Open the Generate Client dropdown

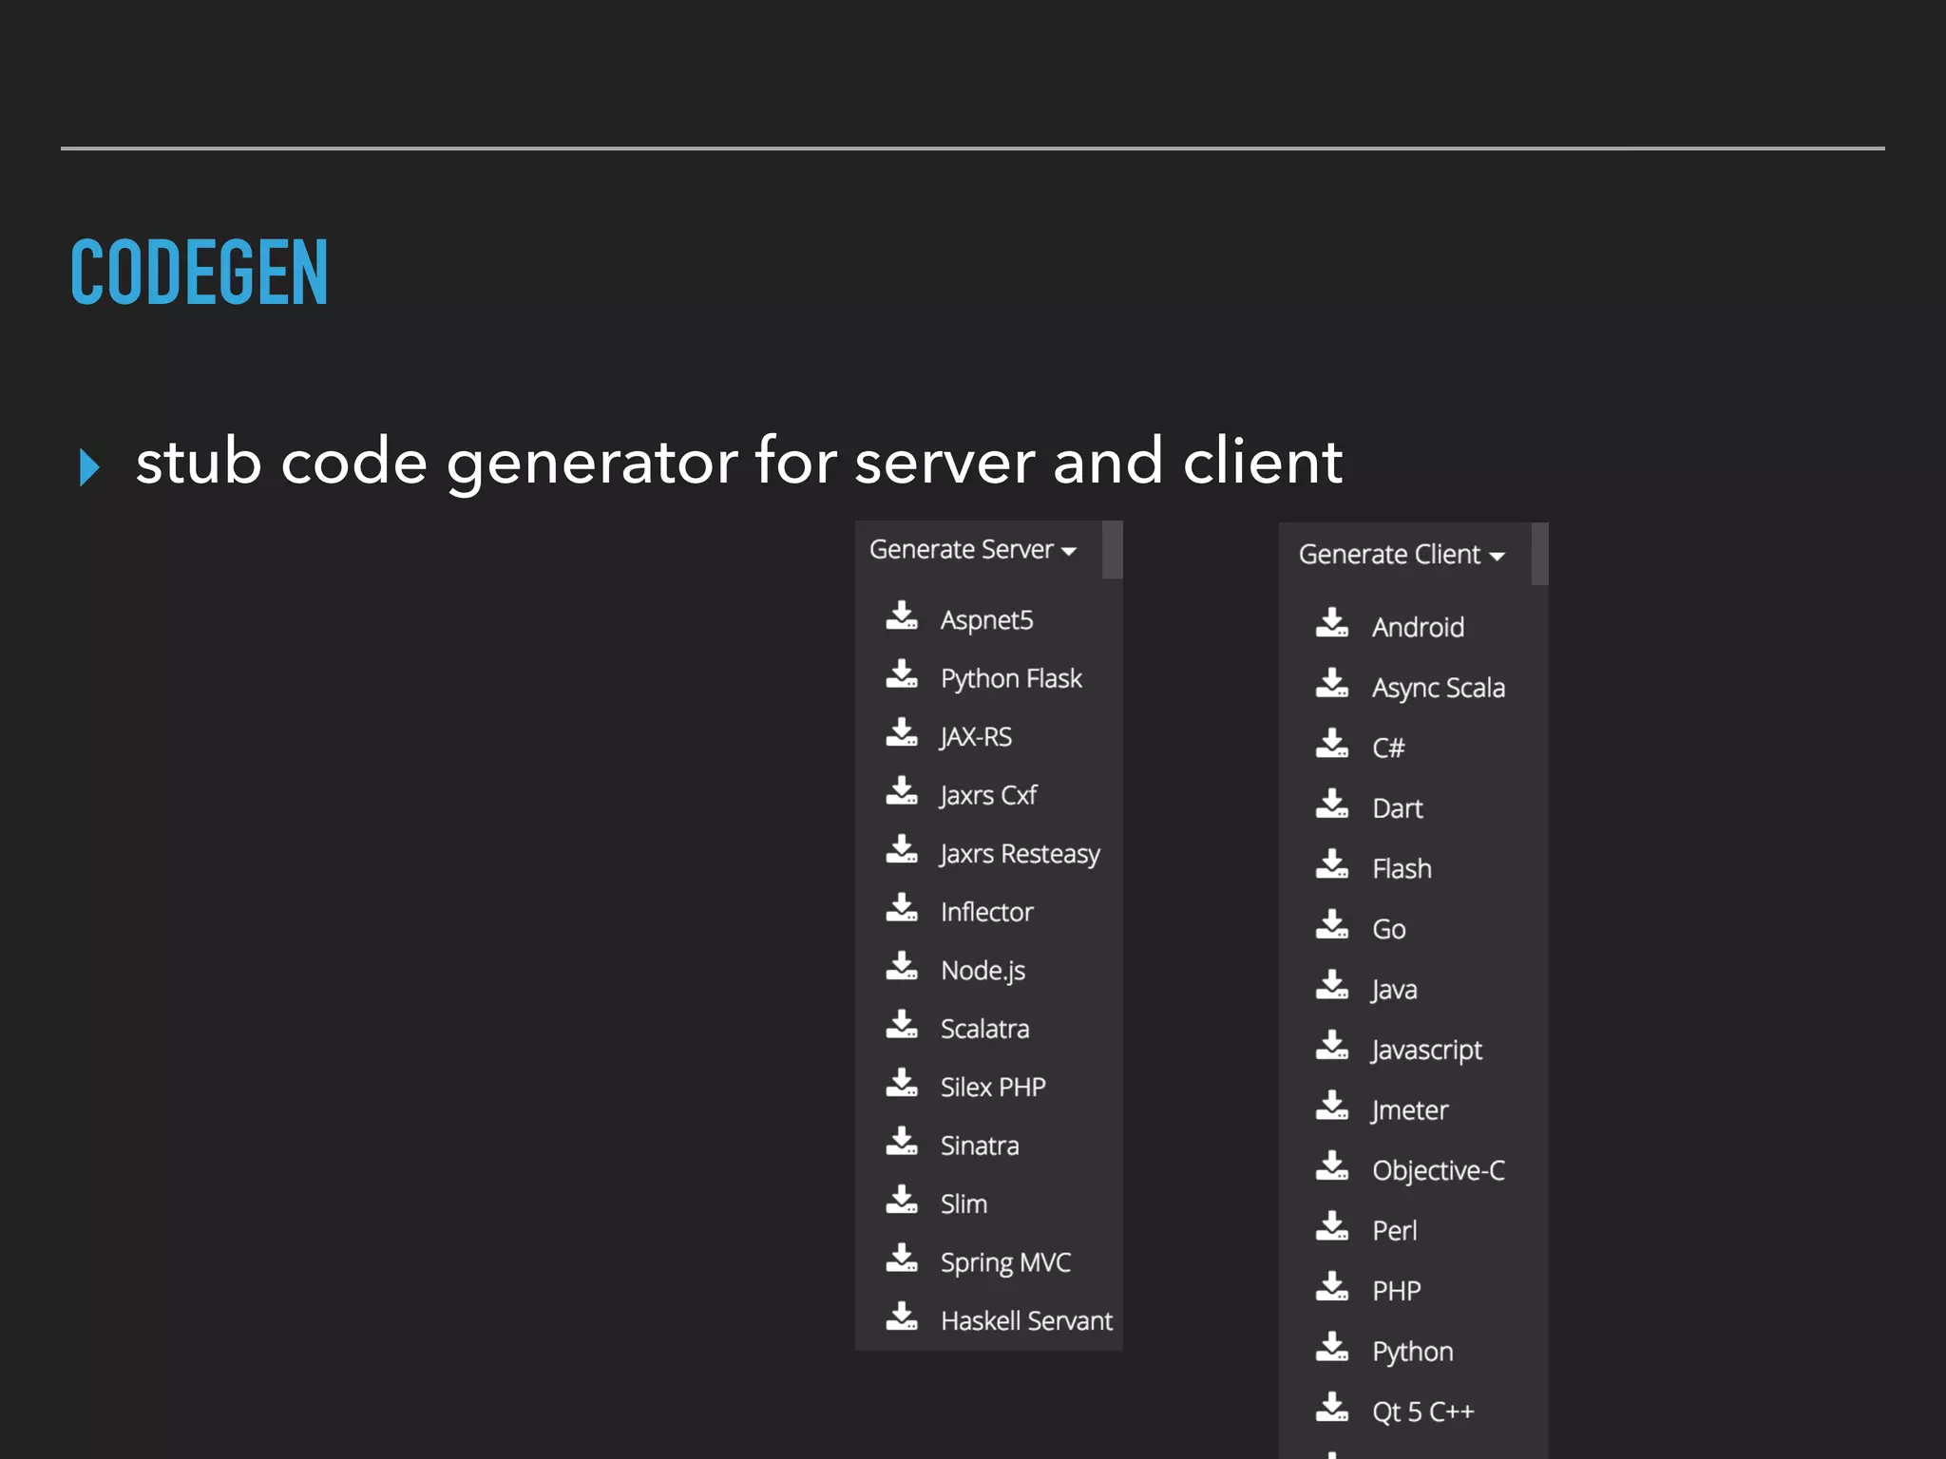click(x=1402, y=555)
